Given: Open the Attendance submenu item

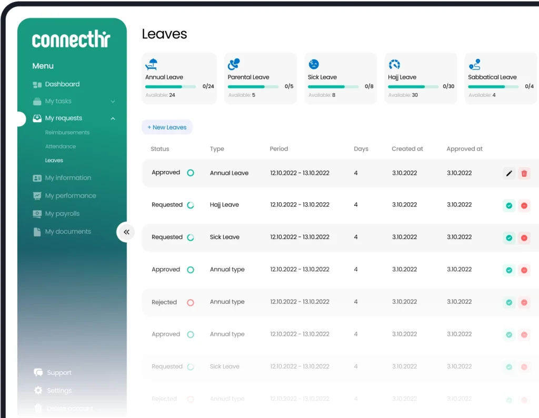Looking at the screenshot, I should (61, 146).
